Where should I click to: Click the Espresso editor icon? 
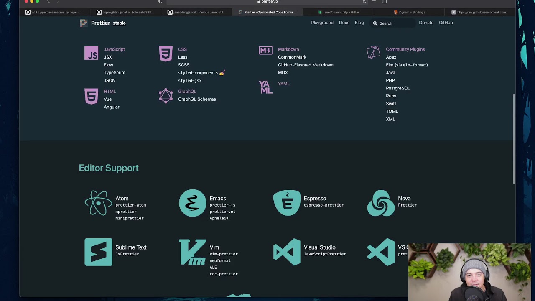pyautogui.click(x=287, y=203)
